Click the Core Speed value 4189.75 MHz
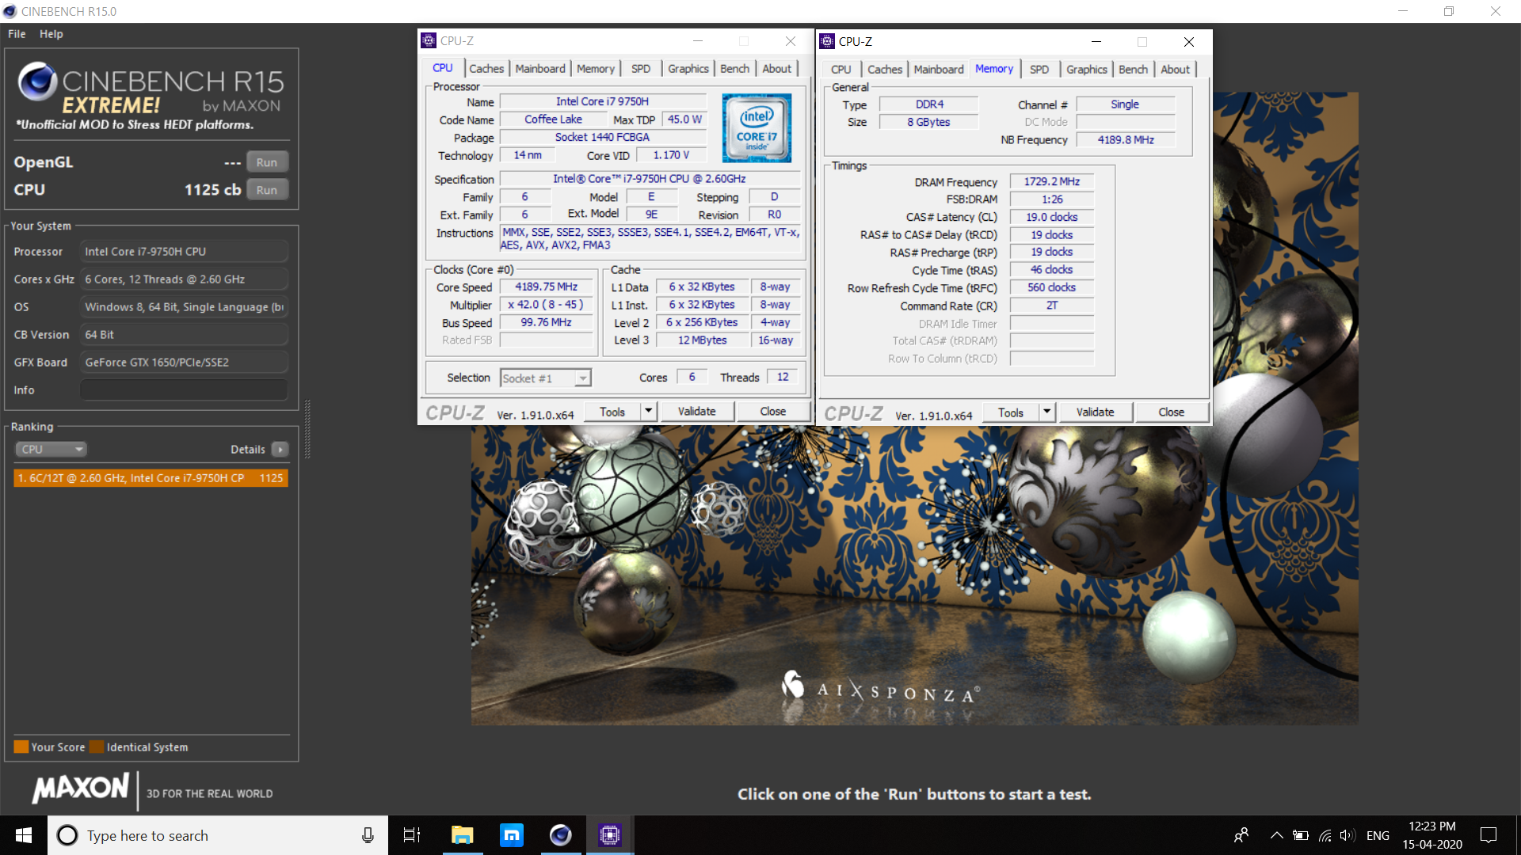The image size is (1521, 855). [x=546, y=287]
